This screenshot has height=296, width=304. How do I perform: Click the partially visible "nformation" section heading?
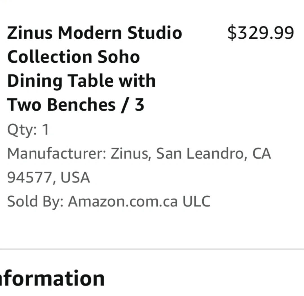pyautogui.click(x=52, y=278)
